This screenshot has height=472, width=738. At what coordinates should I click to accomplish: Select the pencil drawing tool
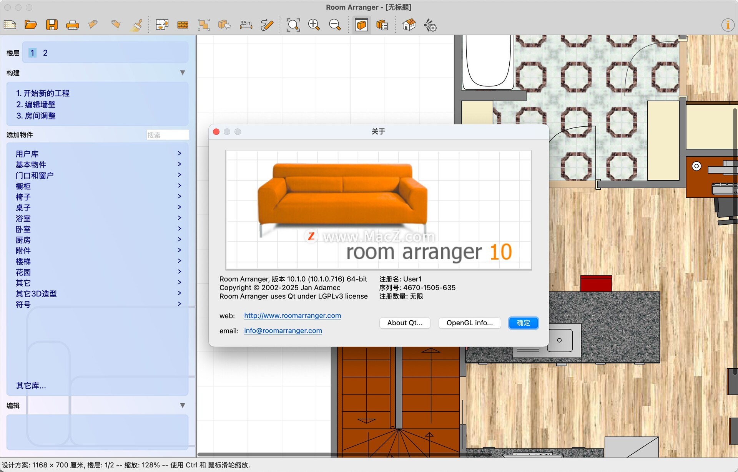[267, 25]
